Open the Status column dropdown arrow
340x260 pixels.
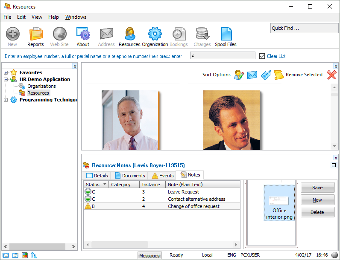105,184
